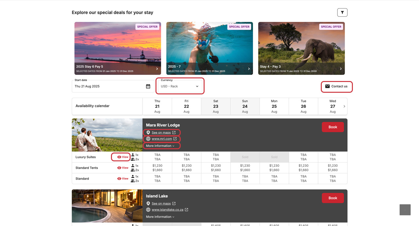Click the Standard Tents room name
This screenshot has height=226, width=419.
point(87,168)
